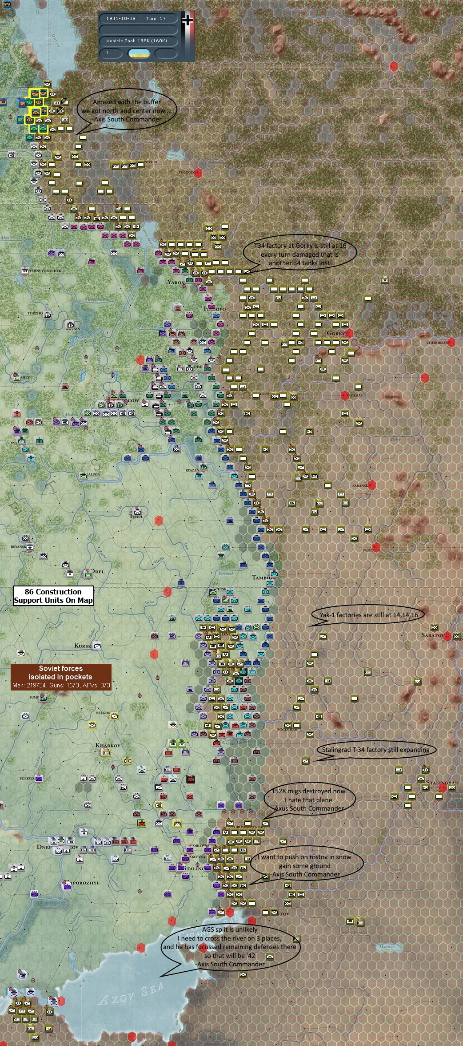Select the unit counter on Kursk
The image size is (463, 1046).
click(x=97, y=646)
